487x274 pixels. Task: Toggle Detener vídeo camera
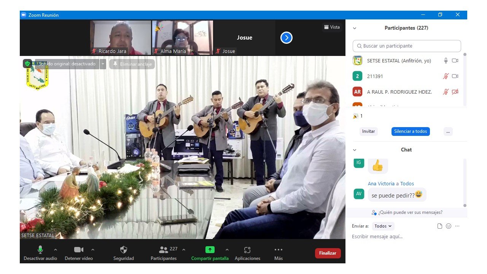pyautogui.click(x=78, y=250)
